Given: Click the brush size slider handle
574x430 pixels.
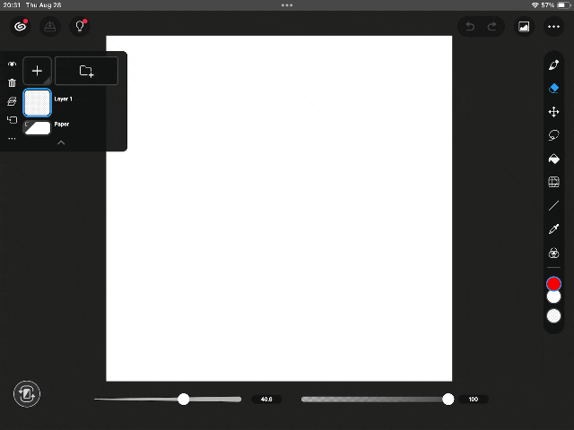Looking at the screenshot, I should 183,399.
